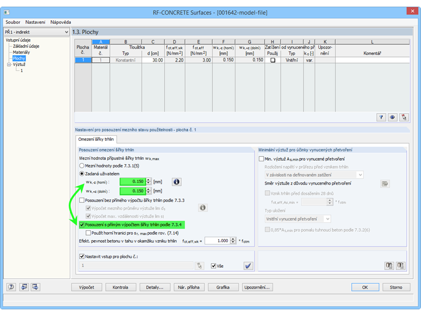Open info button next to wk,-z field

pos(176,182)
